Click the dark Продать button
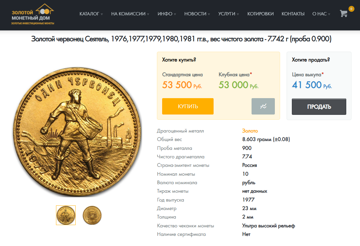 coord(319,107)
